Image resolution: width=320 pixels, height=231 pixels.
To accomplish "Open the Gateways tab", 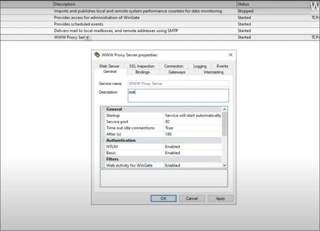I will 177,72.
